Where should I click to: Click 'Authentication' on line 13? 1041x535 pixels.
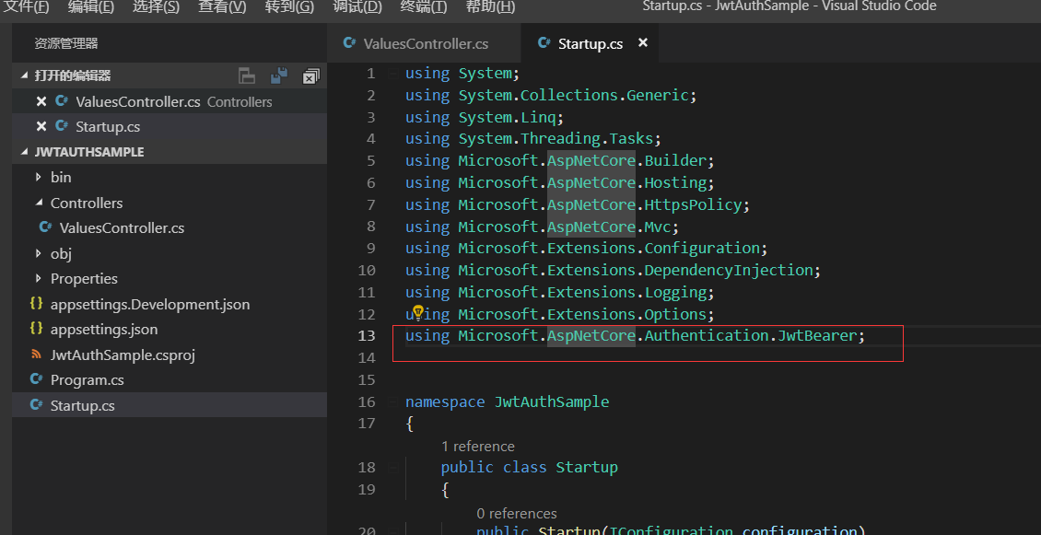pyautogui.click(x=707, y=336)
